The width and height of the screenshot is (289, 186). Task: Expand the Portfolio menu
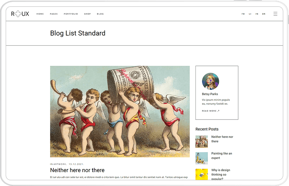[x=71, y=14]
